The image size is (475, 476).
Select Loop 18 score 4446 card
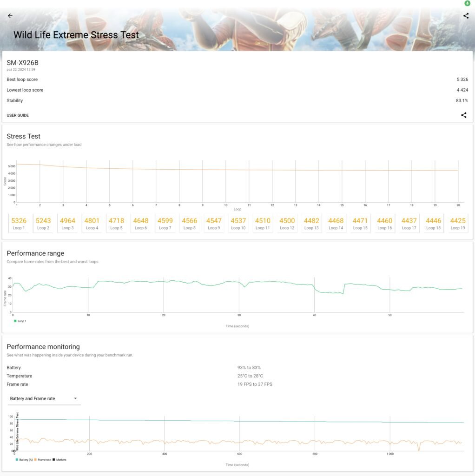(434, 224)
